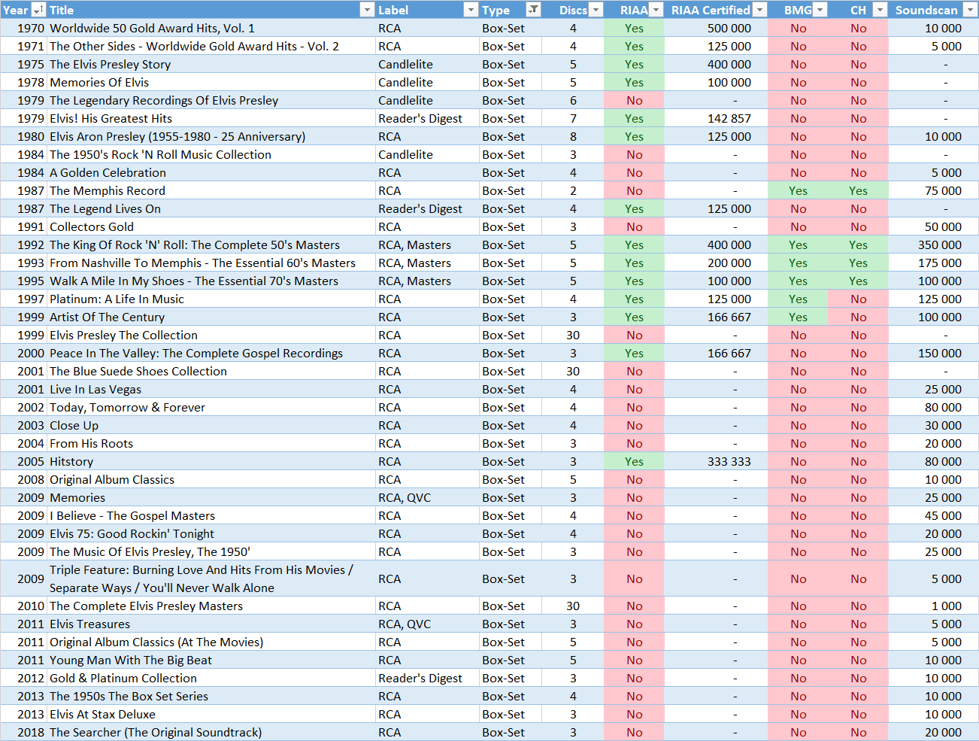Click RIAA Certified value 333 333

[716, 461]
